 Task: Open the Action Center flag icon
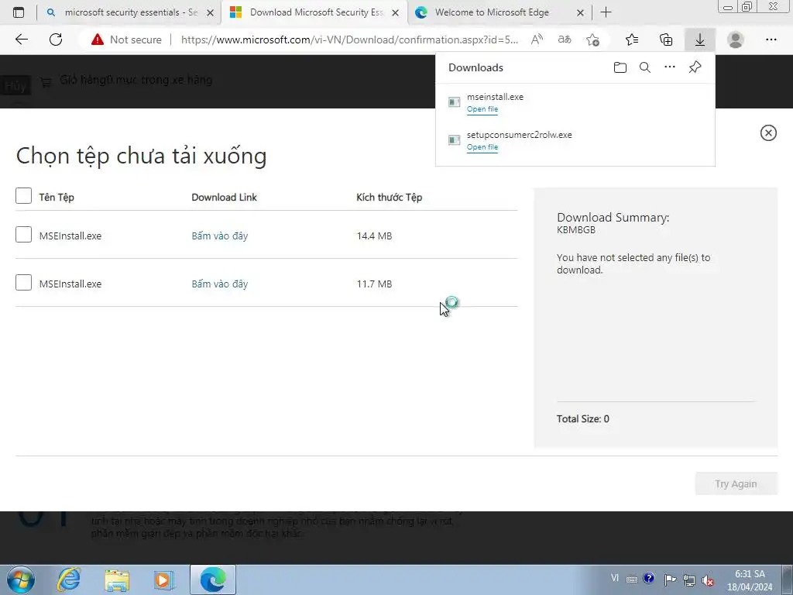point(670,580)
